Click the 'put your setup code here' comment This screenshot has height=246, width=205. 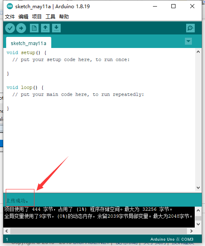coord(71,60)
